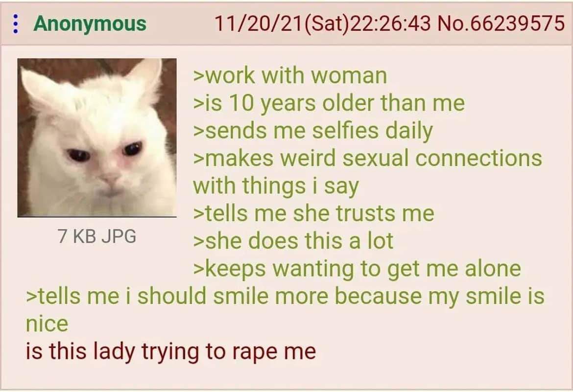Click the '>keeps wanting to get me alone' line

pos(357,269)
